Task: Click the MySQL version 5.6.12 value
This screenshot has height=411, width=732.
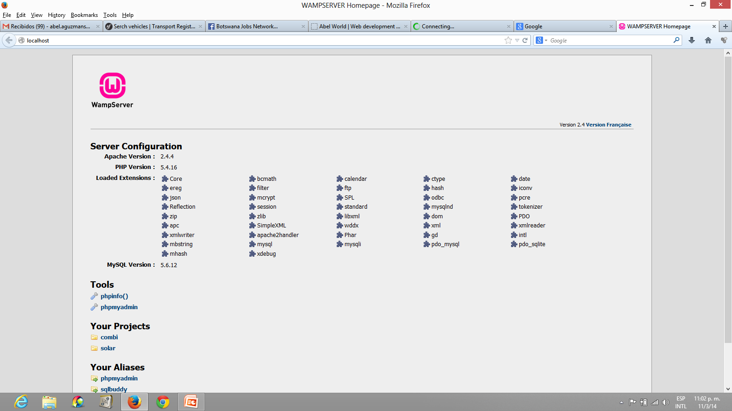Action: tap(169, 265)
